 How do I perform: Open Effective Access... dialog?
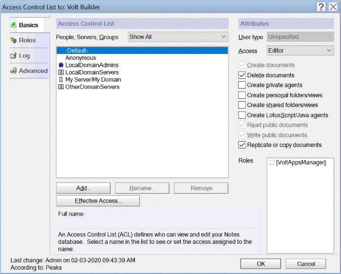(x=98, y=201)
